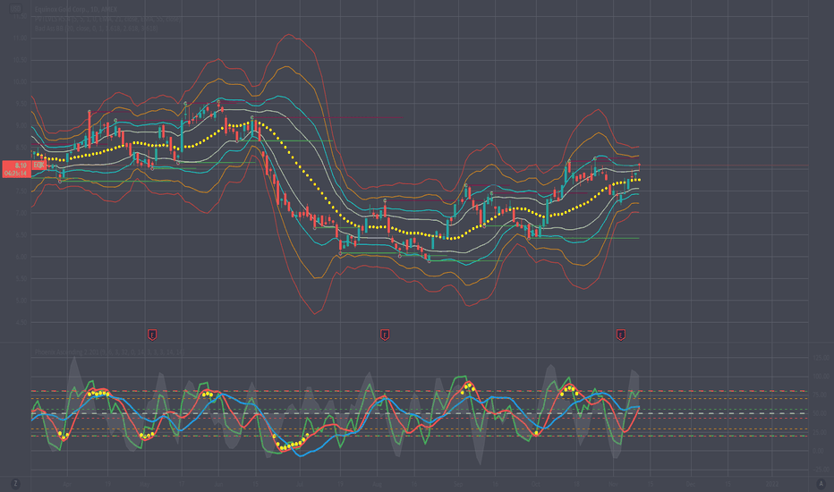Open the earnings marker near August
Screen dimensions: 834x492
pyautogui.click(x=385, y=335)
